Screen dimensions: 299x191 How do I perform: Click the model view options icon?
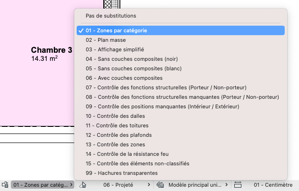(160, 185)
